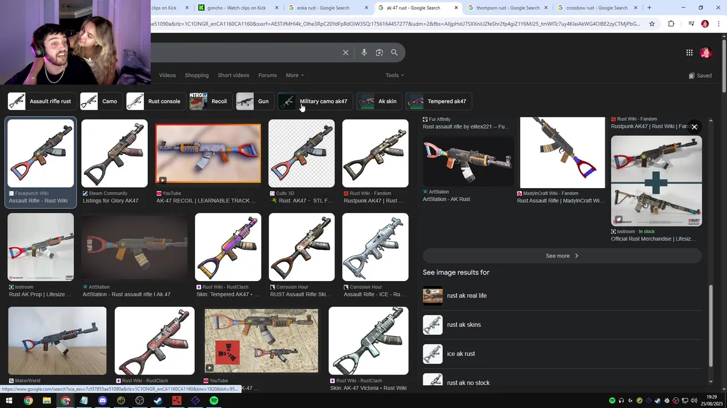Filter by 'Rust console' chip
The image size is (727, 408).
coord(156,101)
